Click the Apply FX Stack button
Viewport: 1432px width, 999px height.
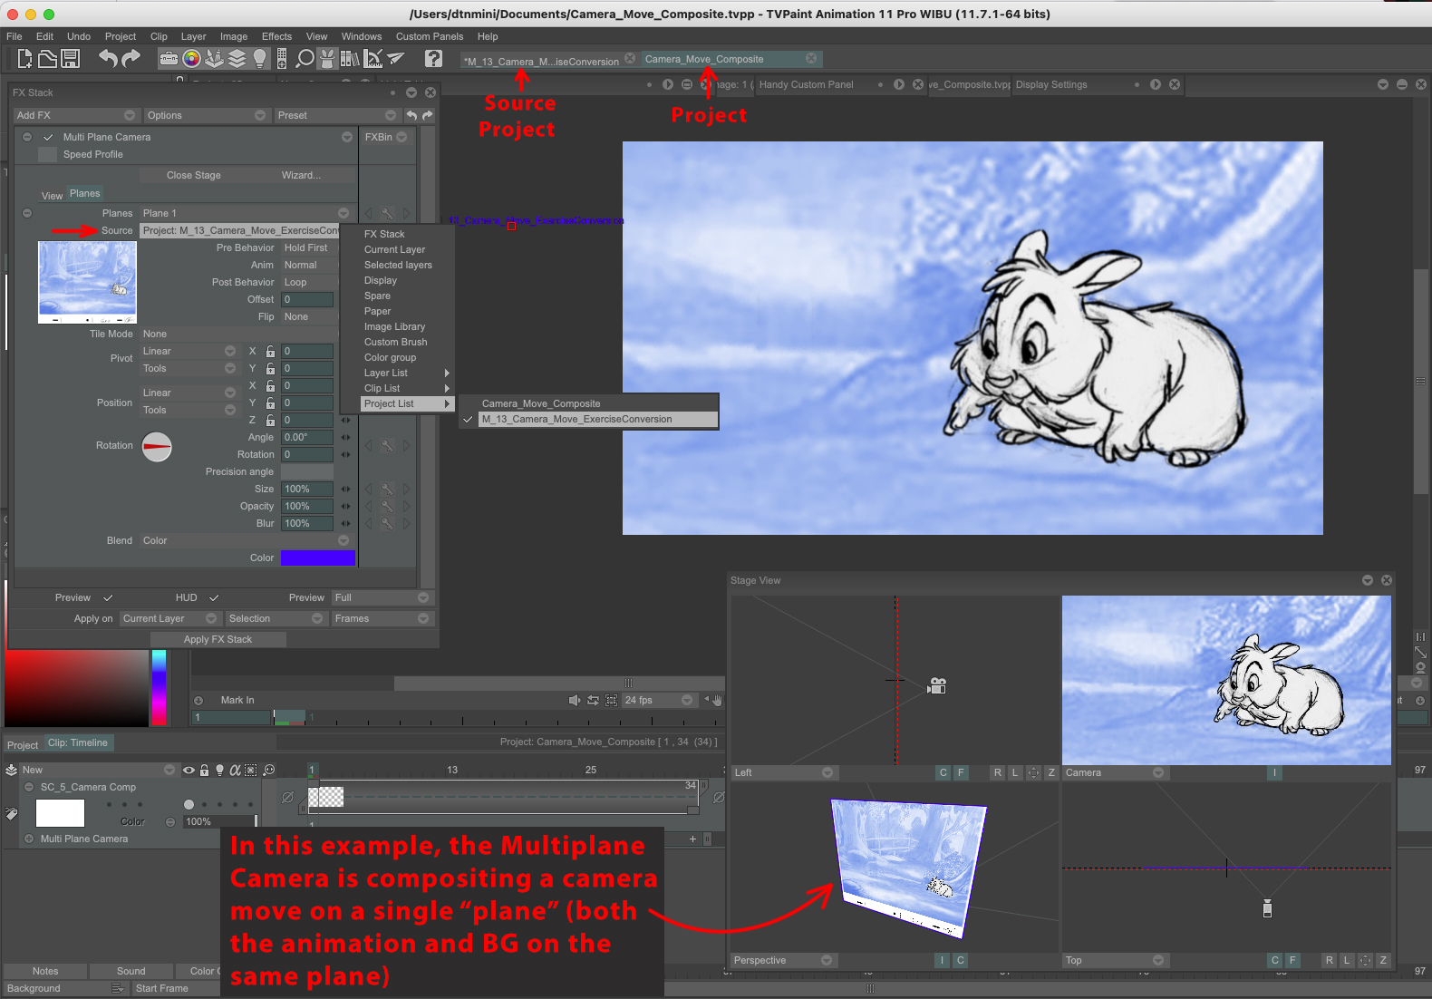pyautogui.click(x=218, y=639)
